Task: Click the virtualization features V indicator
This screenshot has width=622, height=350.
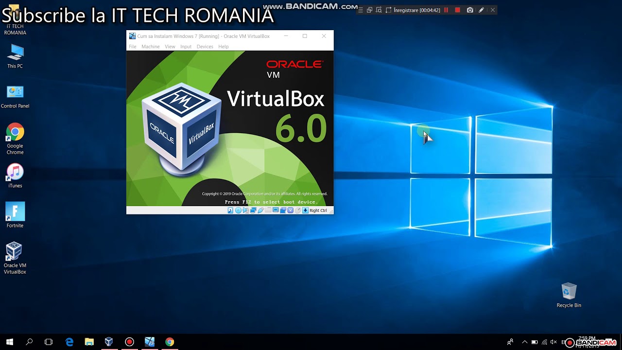Action: click(x=291, y=210)
